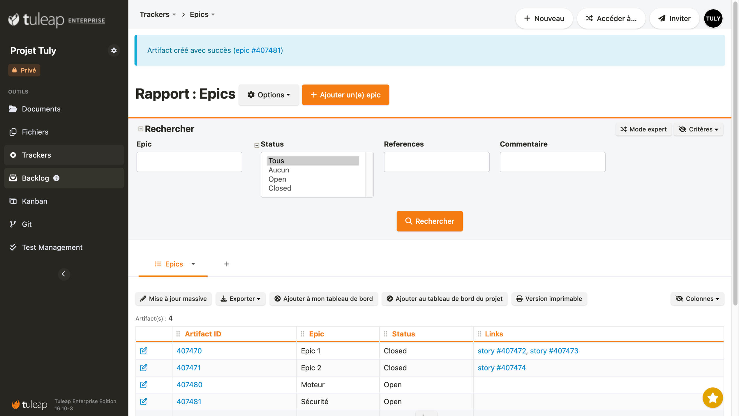739x416 pixels.
Task: Click the project settings gear icon
Action: (114, 50)
